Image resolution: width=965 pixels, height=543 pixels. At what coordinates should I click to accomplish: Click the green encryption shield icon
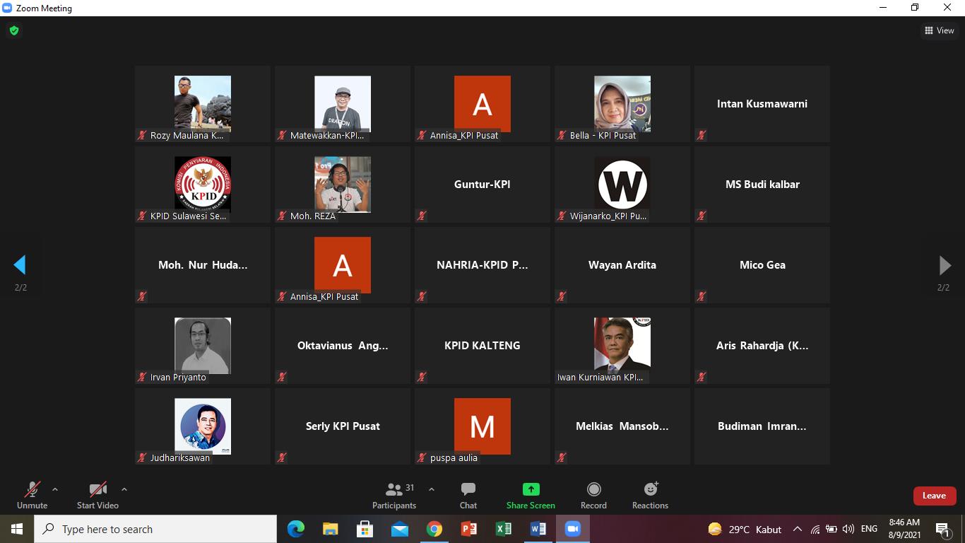point(13,30)
